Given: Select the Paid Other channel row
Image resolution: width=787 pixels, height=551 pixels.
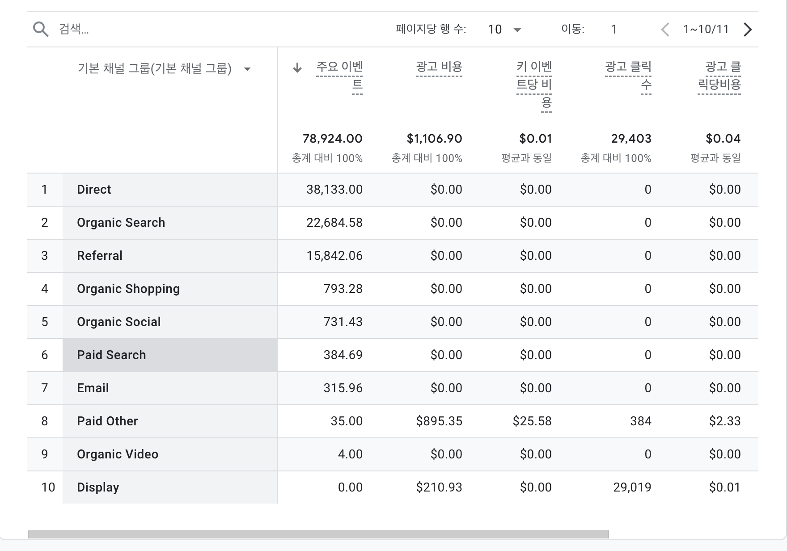Looking at the screenshot, I should pos(393,421).
